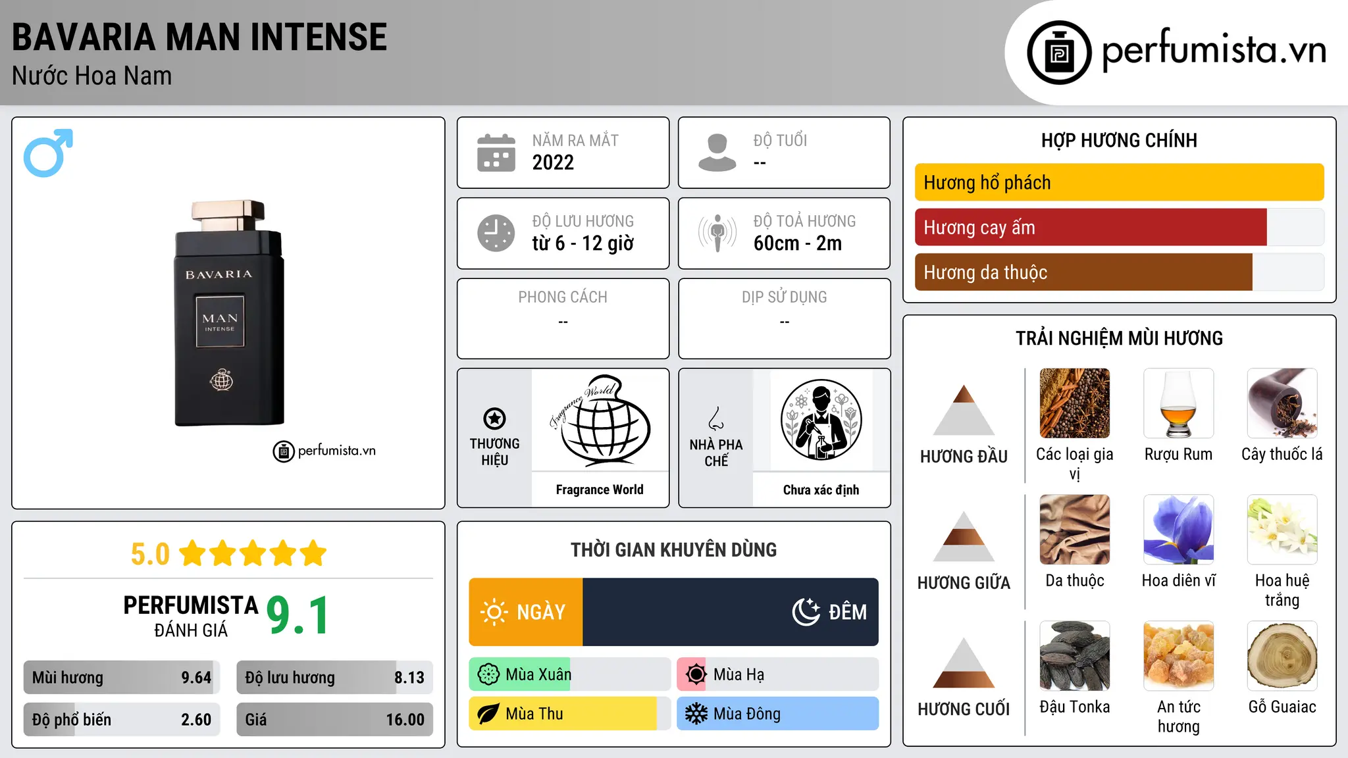Click the calendar icon beside release year
Image resolution: width=1348 pixels, height=758 pixels.
(496, 153)
